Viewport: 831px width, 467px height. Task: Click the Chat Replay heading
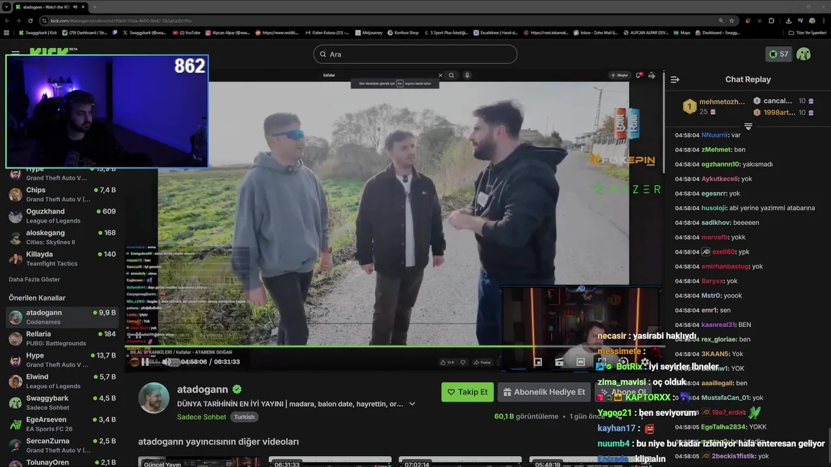[748, 79]
